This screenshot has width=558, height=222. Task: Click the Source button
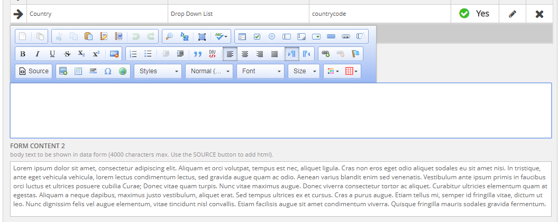[x=34, y=71]
